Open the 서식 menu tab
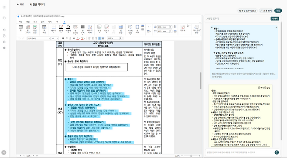This screenshot has height=158, width=287. pos(50,22)
